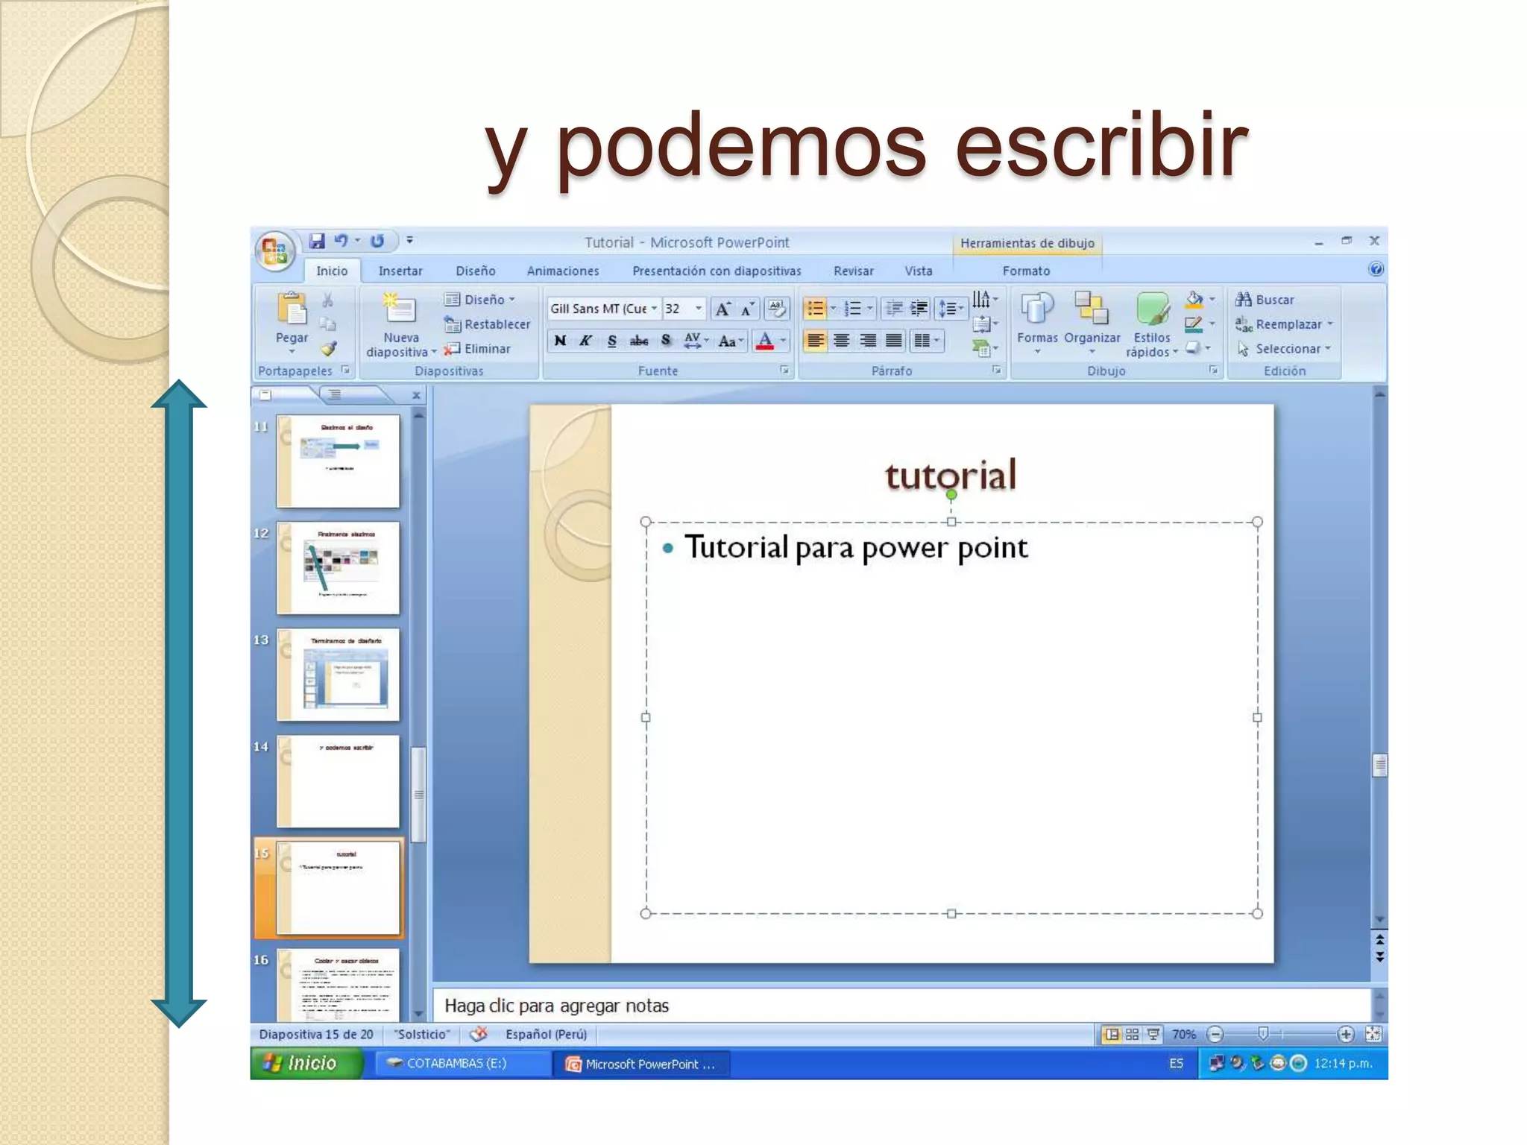Image resolution: width=1527 pixels, height=1145 pixels.
Task: Save the presentation from quick access toolbar
Action: coord(317,241)
